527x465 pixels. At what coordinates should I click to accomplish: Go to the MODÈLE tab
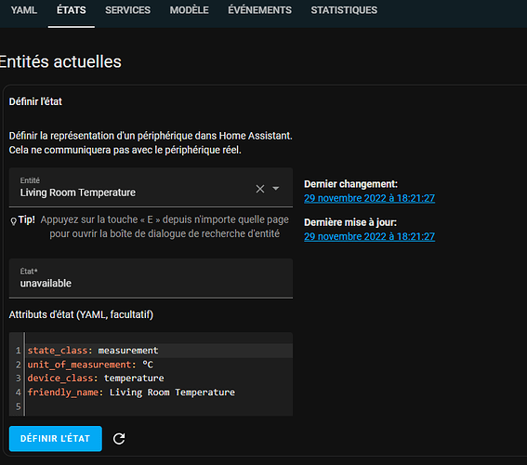click(190, 10)
